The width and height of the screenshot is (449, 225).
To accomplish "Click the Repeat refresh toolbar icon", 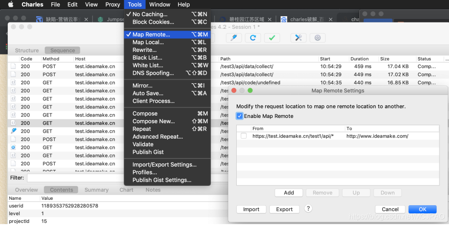I will 253,38.
